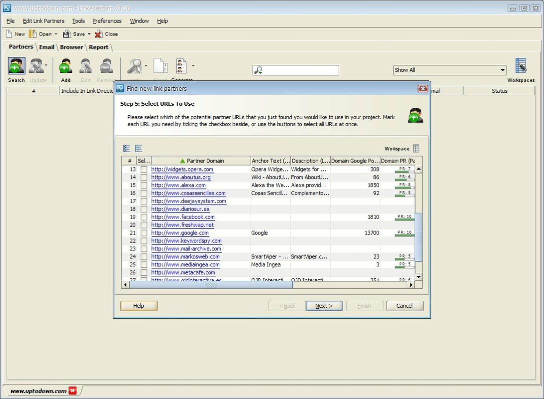544x399 pixels.
Task: Click the Search partners icon
Action: click(16, 66)
